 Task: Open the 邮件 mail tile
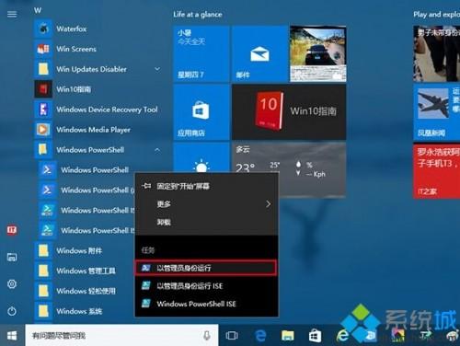(x=259, y=54)
